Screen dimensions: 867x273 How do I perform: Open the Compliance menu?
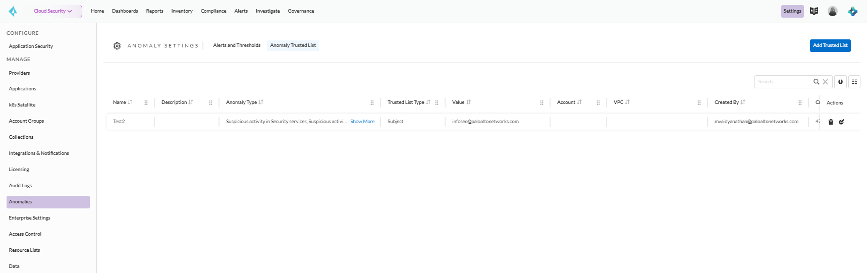point(213,11)
